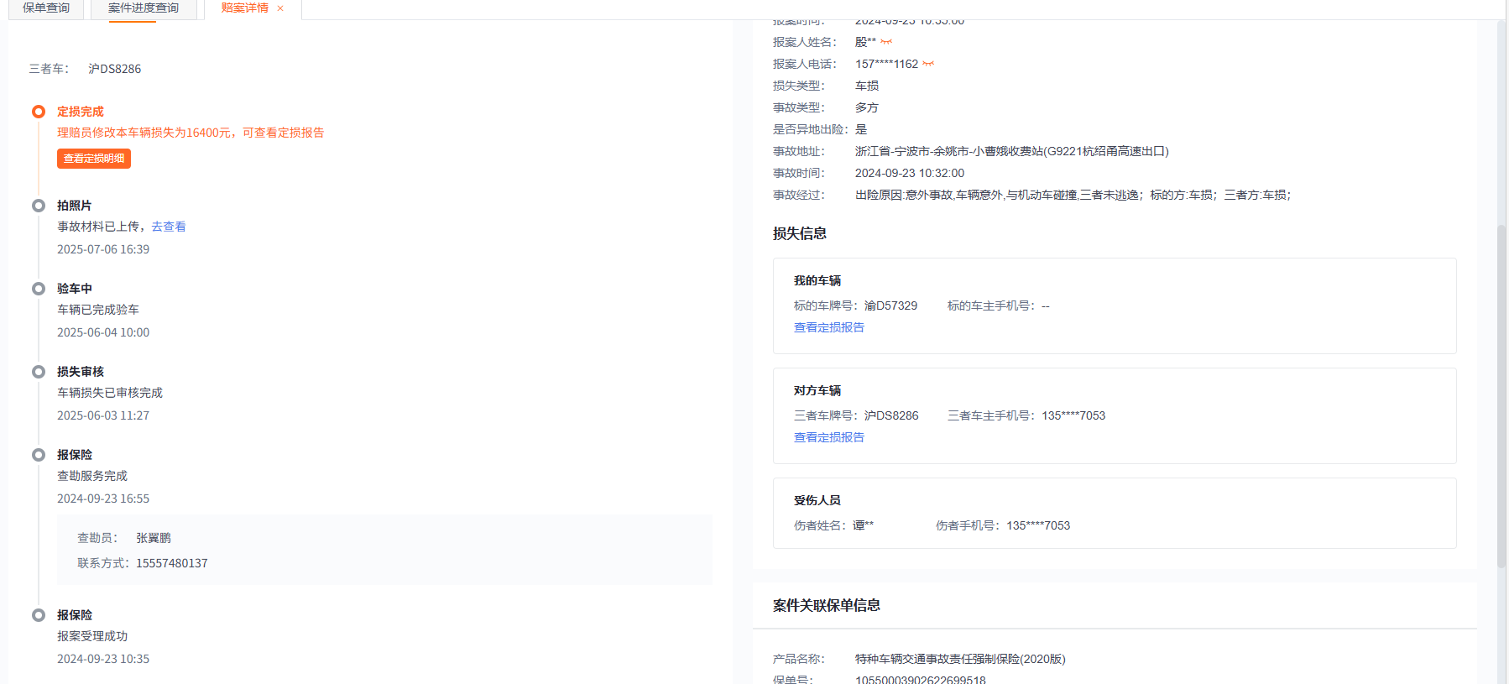Click the orange 查看定损明细 button
This screenshot has height=684, width=1509.
pyautogui.click(x=94, y=159)
